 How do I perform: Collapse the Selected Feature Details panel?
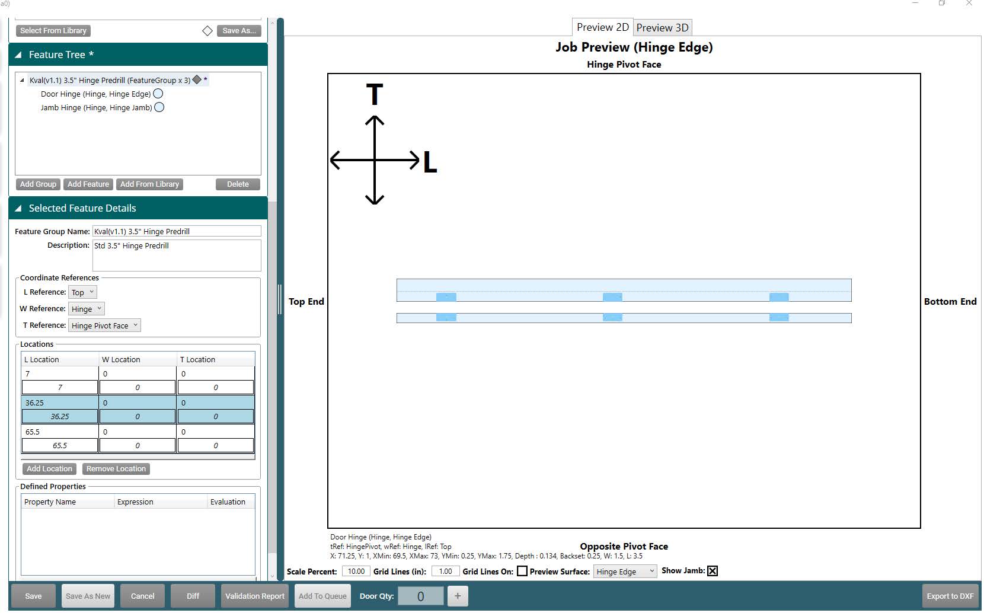point(18,208)
